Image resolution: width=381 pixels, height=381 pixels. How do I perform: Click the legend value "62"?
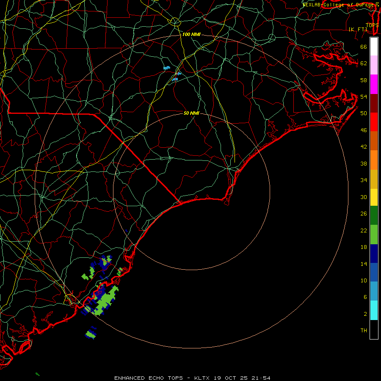click(x=364, y=63)
